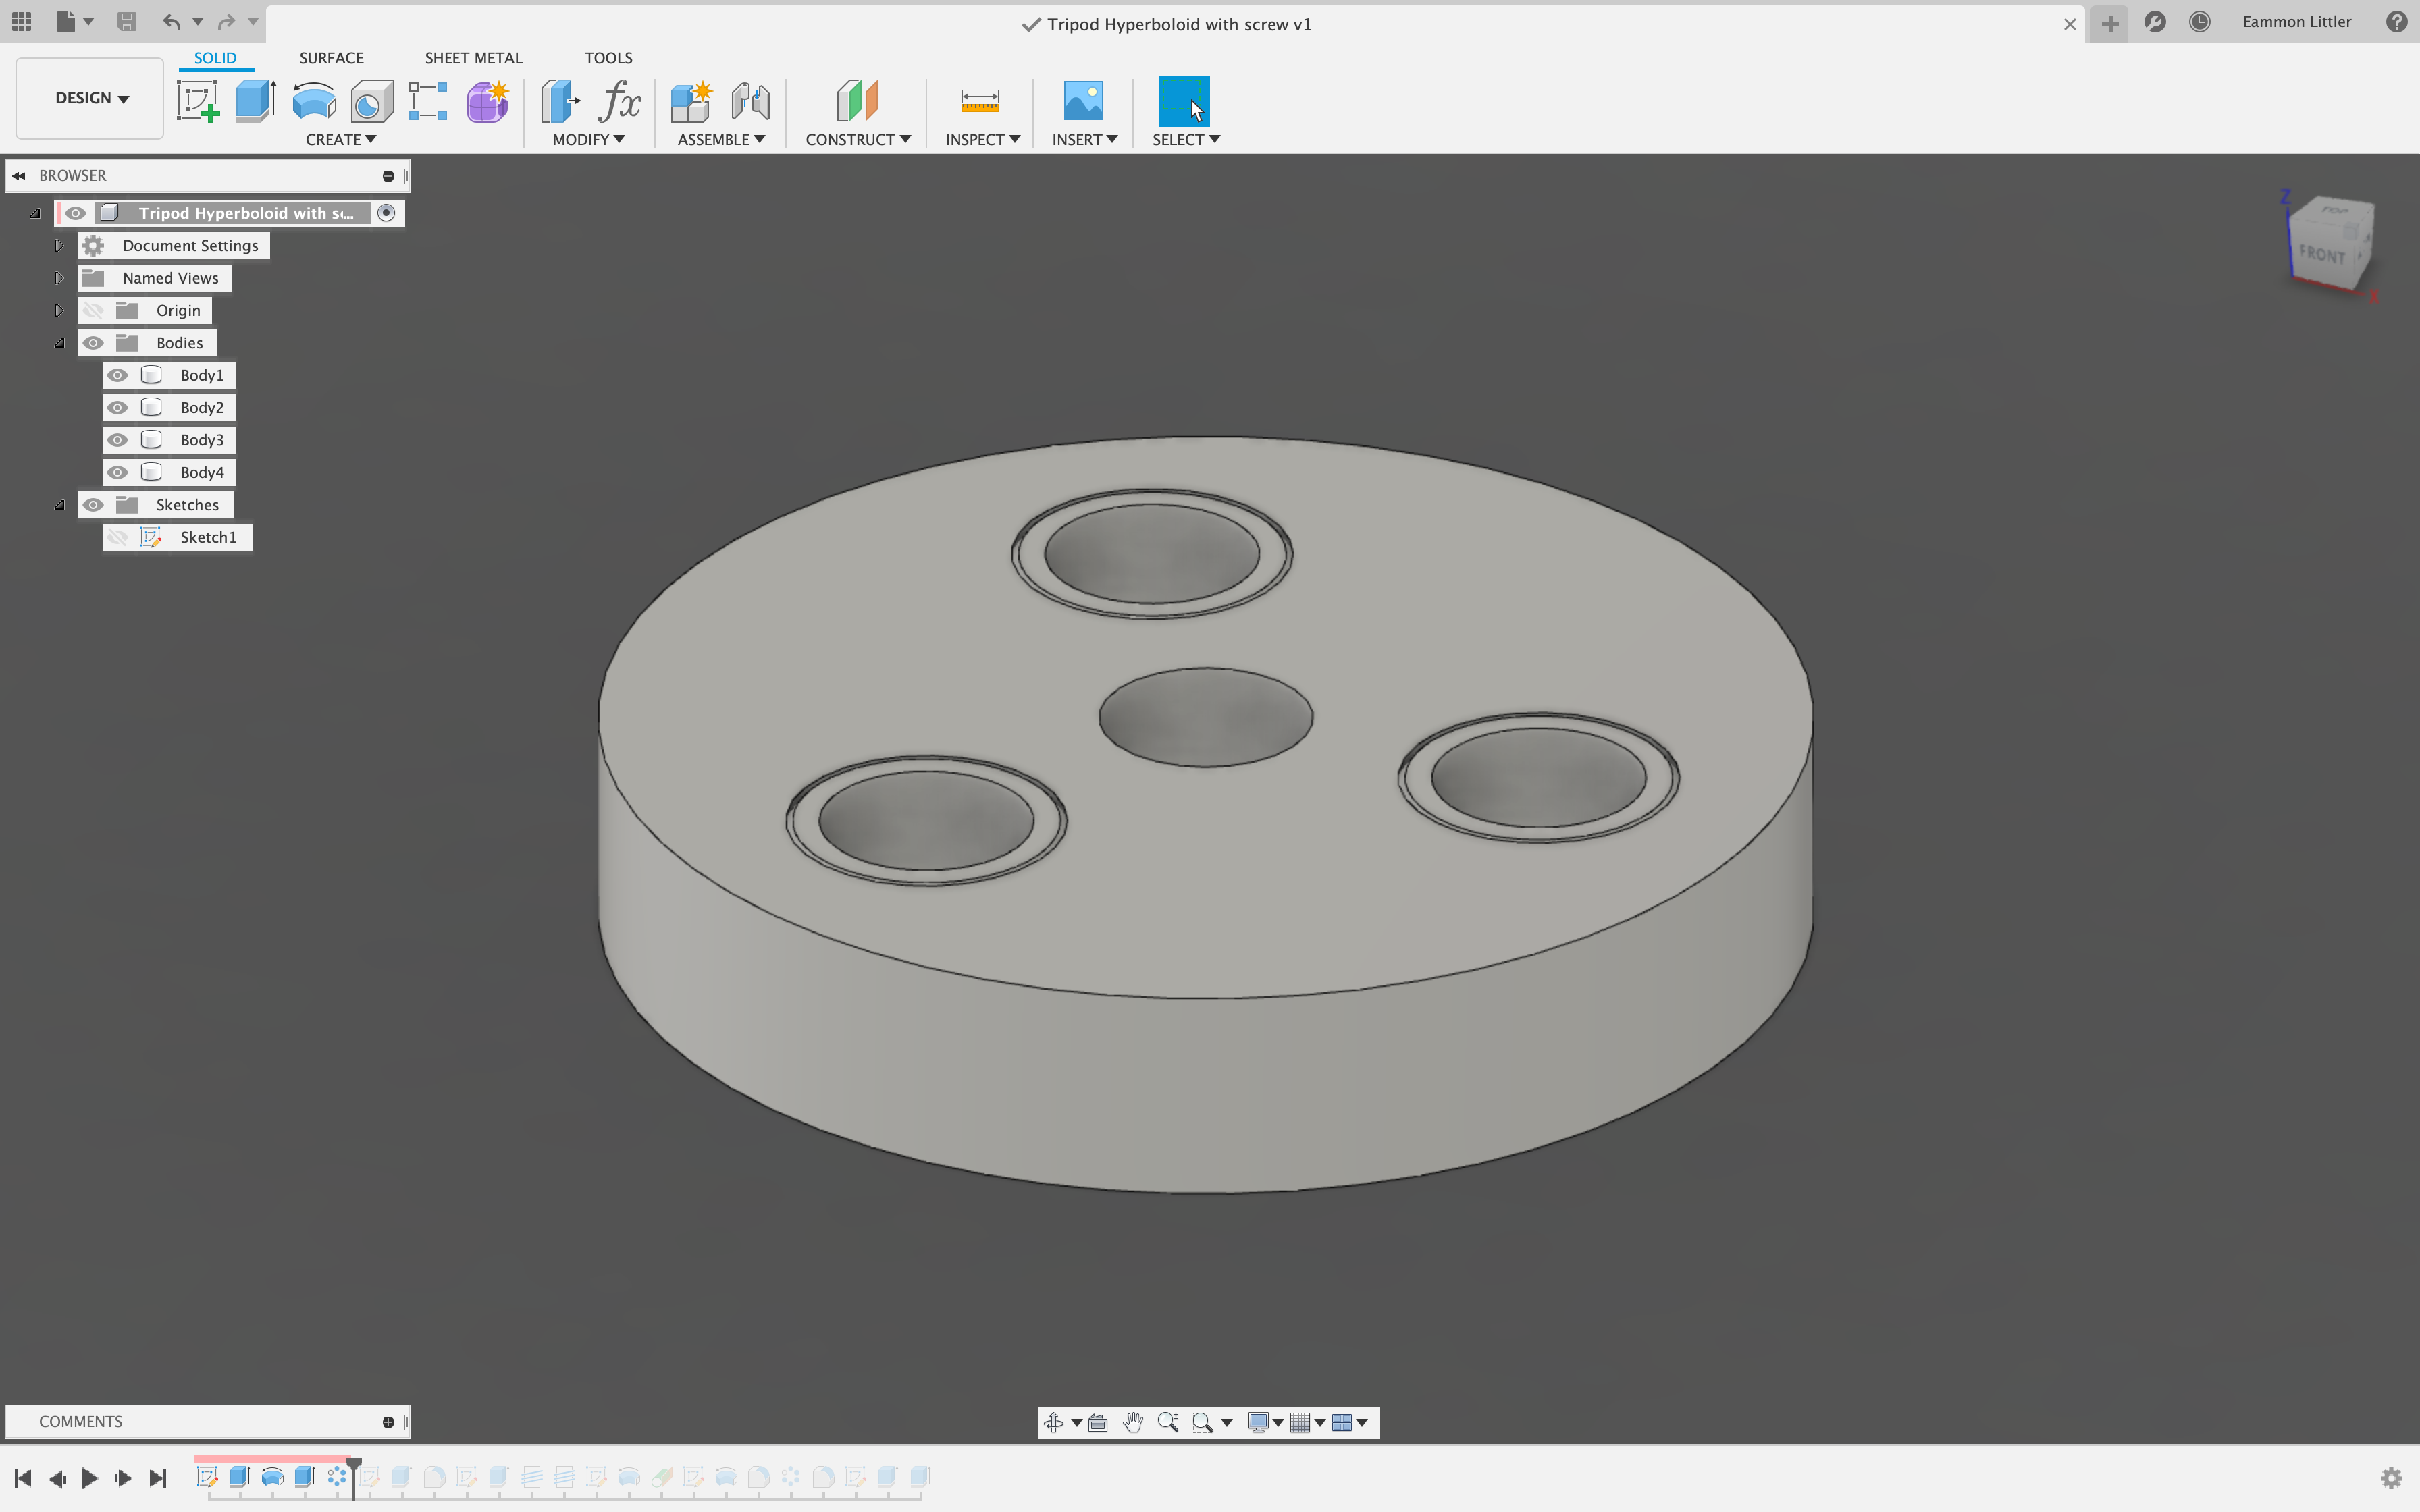
Task: Expand the Document Settings node
Action: click(x=59, y=246)
